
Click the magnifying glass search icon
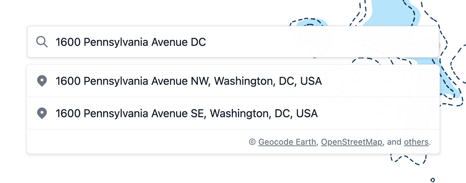coord(42,42)
